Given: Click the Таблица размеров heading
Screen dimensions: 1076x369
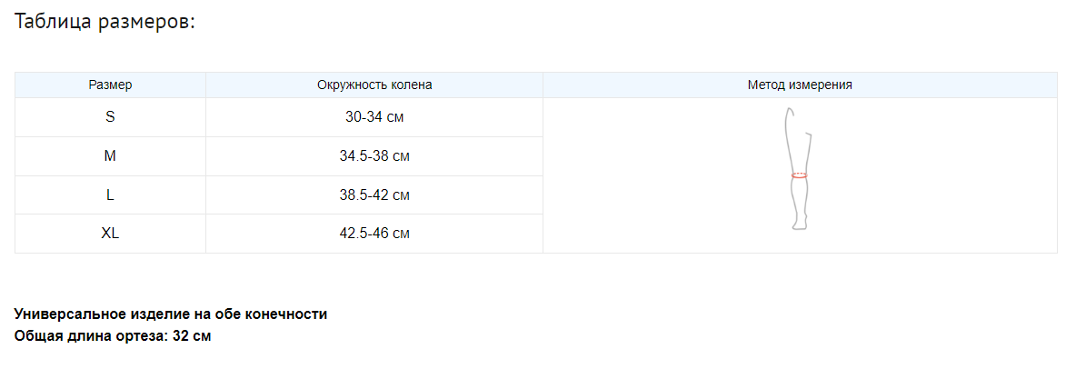Looking at the screenshot, I should pyautogui.click(x=105, y=22).
